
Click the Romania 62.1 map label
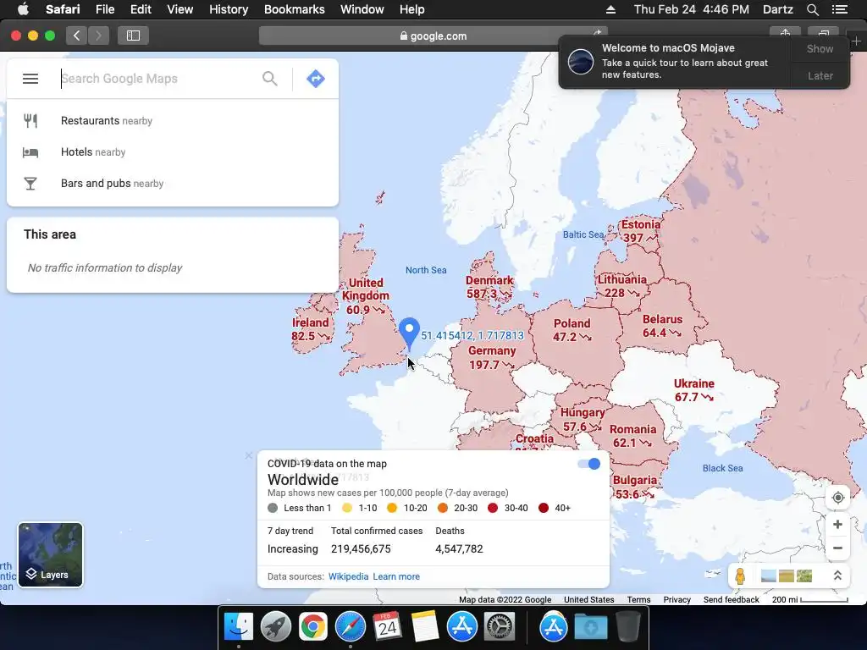point(632,436)
